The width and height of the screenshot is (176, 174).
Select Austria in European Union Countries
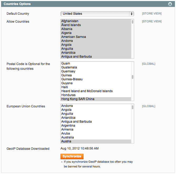pos(66,141)
